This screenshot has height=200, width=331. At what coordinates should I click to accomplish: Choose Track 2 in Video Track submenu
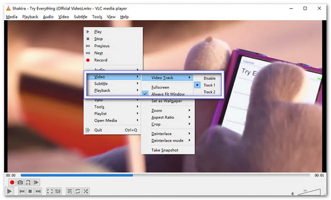click(x=209, y=92)
